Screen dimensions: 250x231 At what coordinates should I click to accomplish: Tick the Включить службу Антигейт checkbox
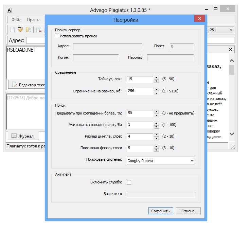(129, 182)
